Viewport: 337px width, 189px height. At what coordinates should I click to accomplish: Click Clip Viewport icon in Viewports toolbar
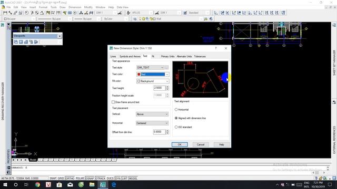pyautogui.click(x=36, y=42)
